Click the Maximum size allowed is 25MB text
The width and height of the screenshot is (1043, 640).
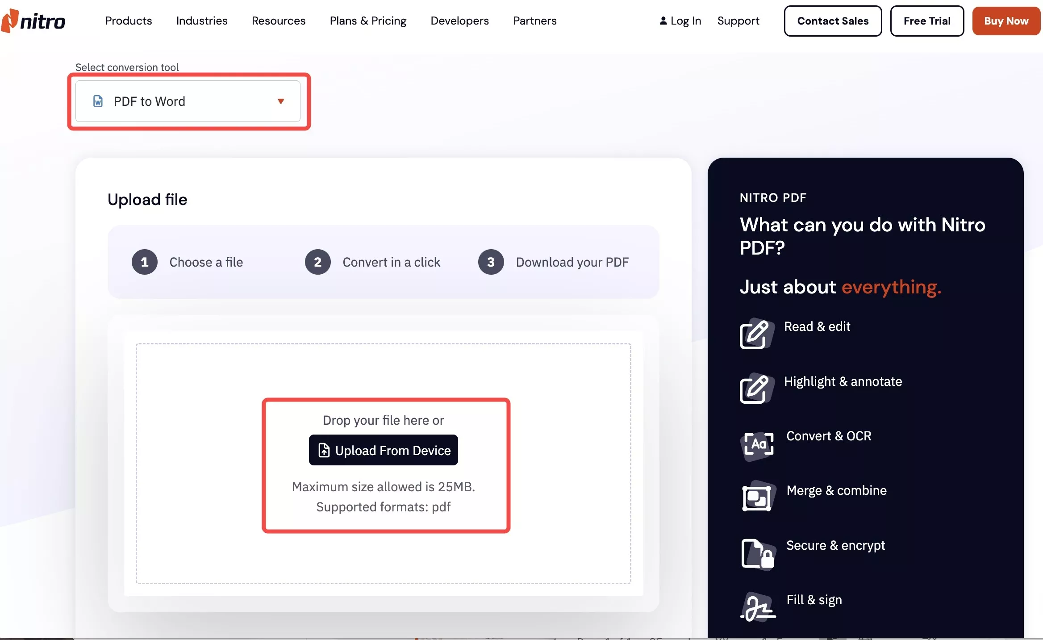(x=384, y=487)
